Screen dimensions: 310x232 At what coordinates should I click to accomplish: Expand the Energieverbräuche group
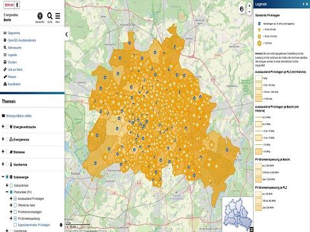click(x=3, y=126)
